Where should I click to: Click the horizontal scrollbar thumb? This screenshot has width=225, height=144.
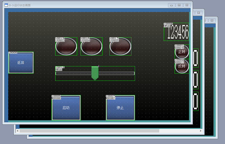pos(89,131)
